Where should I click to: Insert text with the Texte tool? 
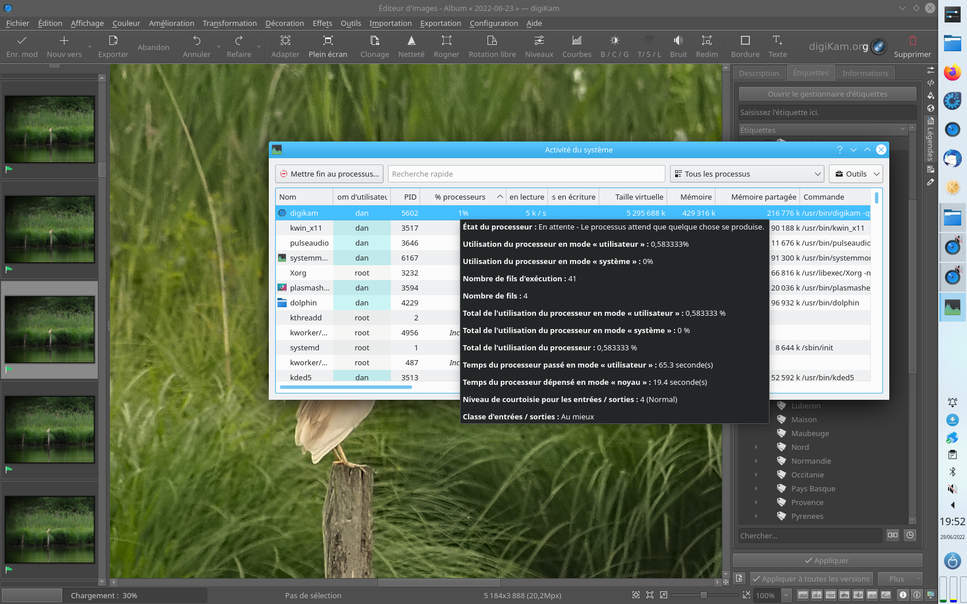point(778,47)
